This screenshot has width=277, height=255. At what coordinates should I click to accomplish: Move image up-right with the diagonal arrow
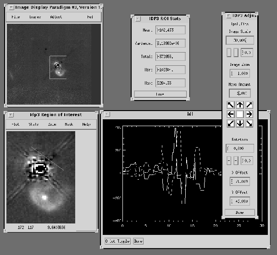pos(249,105)
